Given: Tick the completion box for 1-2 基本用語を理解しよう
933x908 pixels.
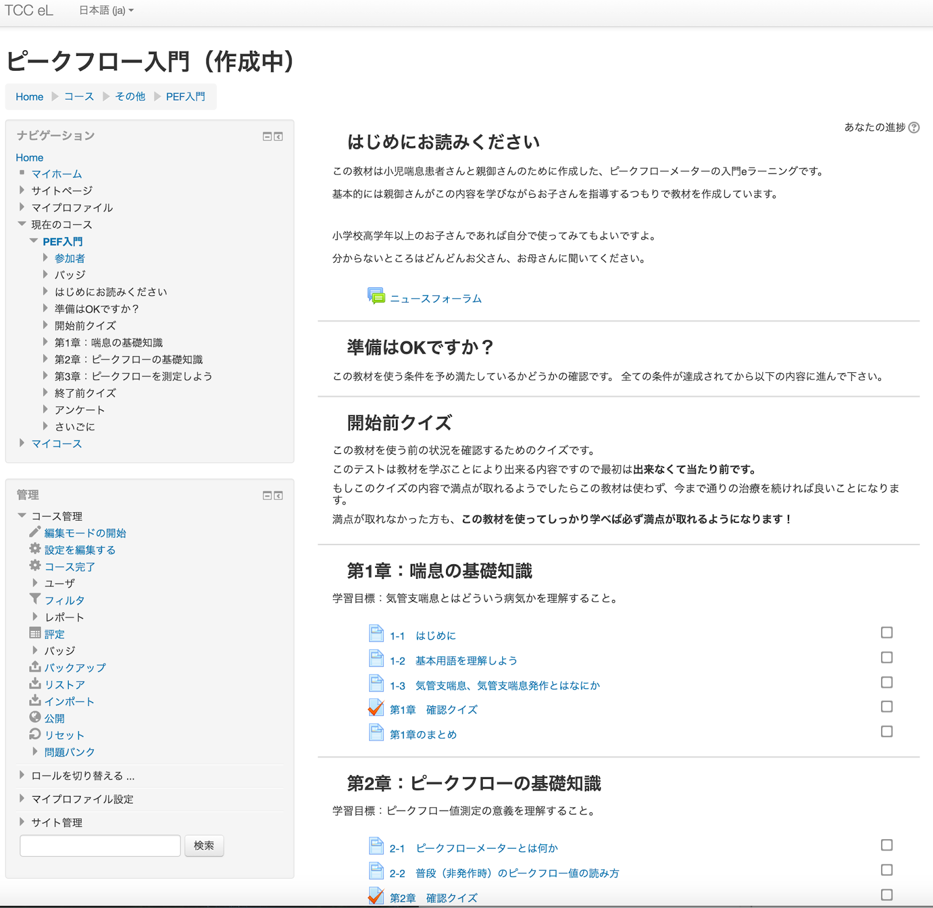Looking at the screenshot, I should 887,658.
